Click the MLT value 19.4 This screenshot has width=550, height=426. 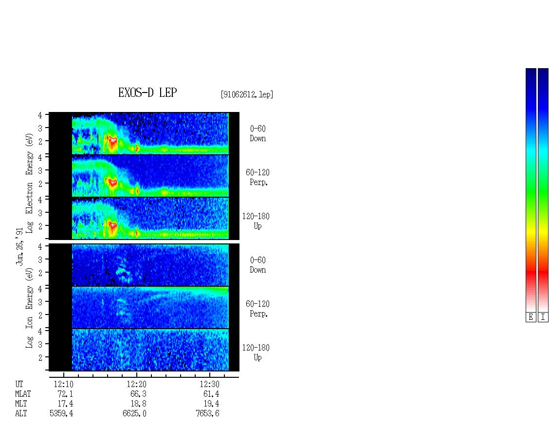212,404
